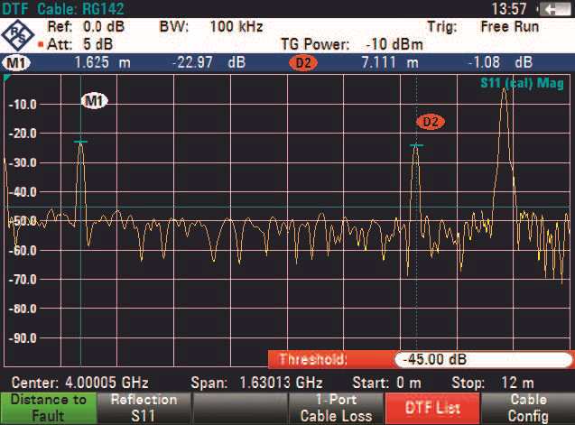
Task: Click the D2 level value -1.08 dB
Action: click(x=501, y=62)
